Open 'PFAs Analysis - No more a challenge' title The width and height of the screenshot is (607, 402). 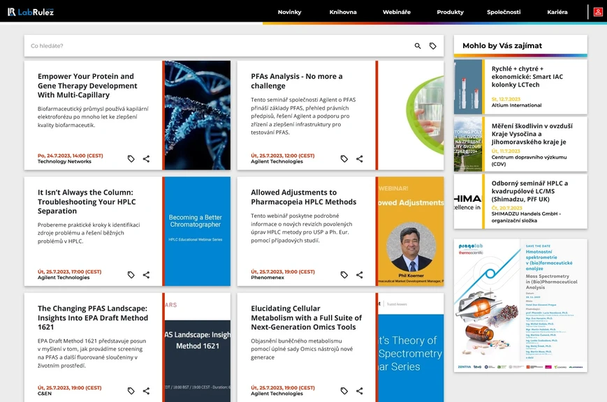coord(297,81)
